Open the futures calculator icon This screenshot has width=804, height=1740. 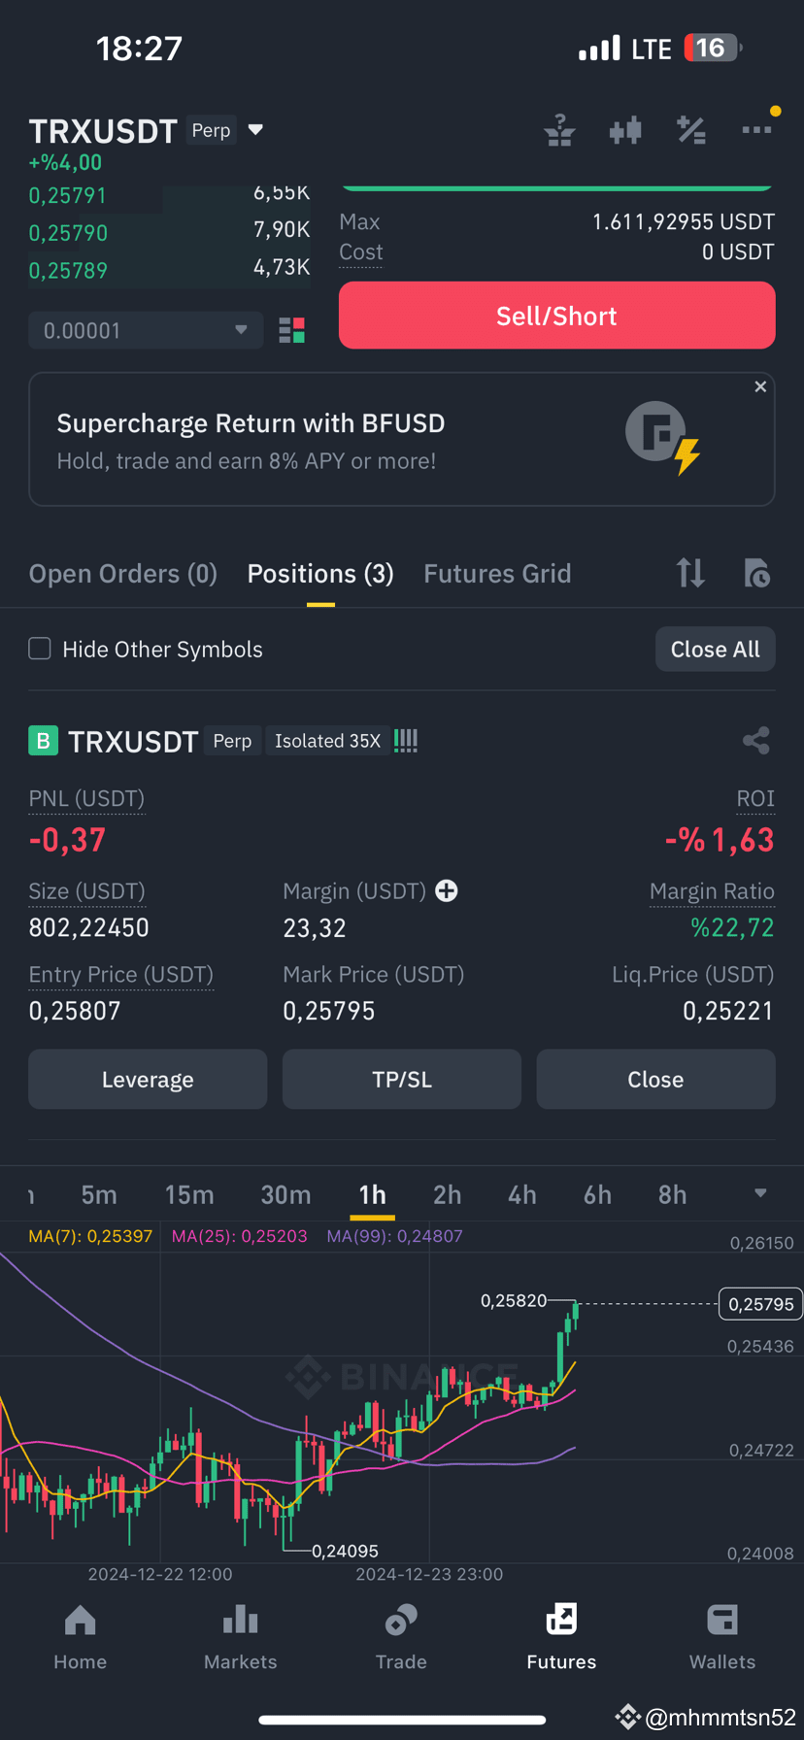[x=691, y=130]
